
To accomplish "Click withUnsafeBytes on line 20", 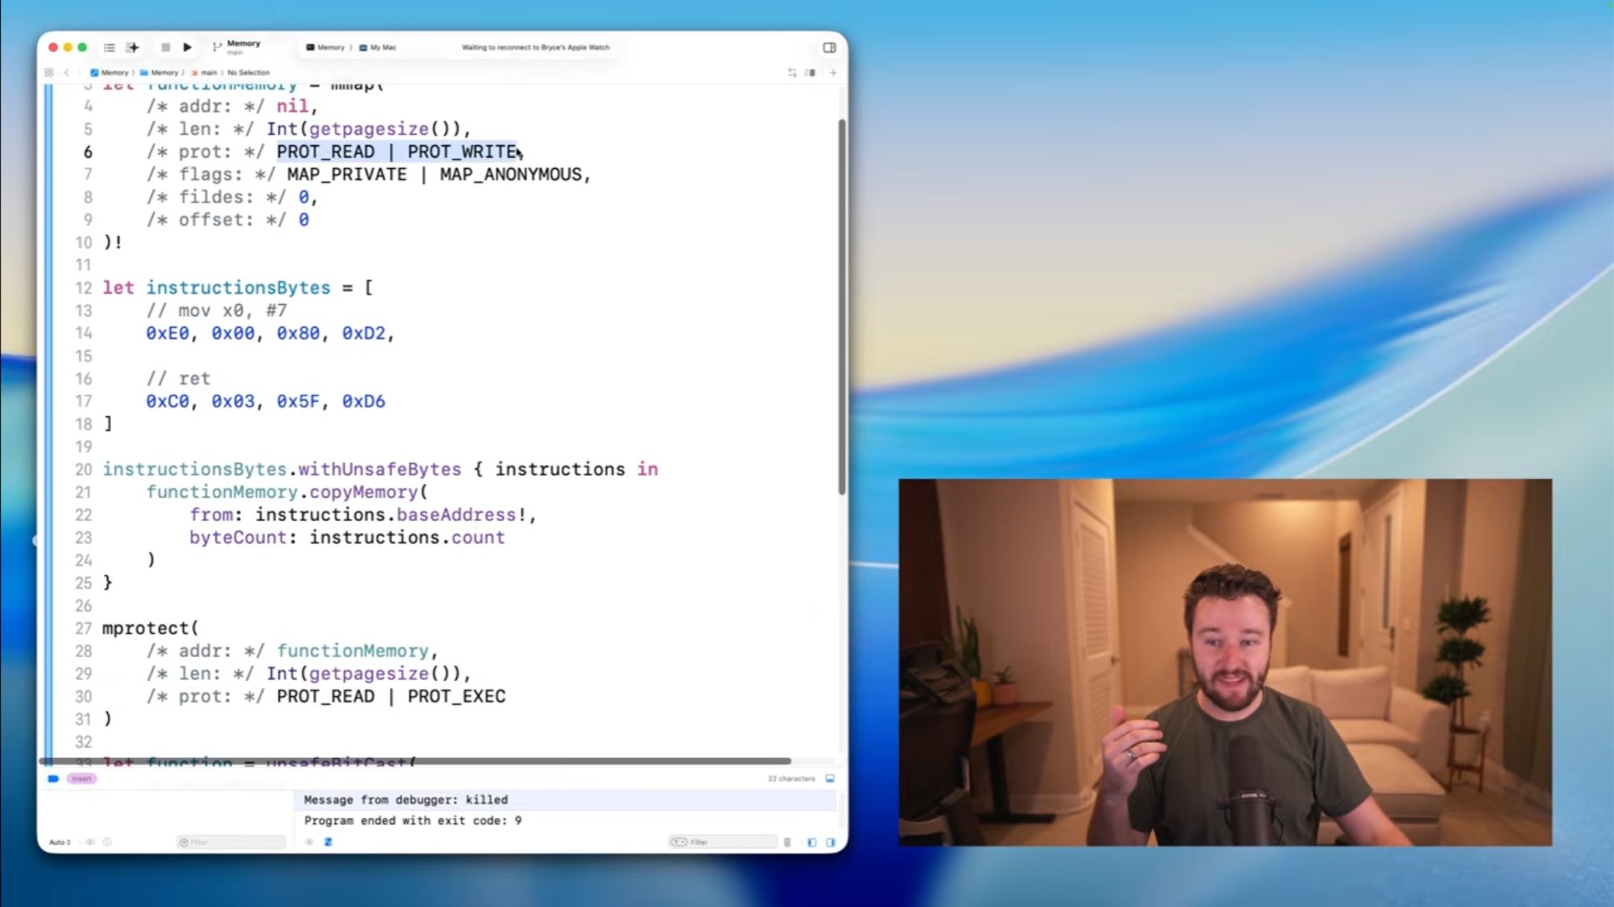I will point(379,469).
